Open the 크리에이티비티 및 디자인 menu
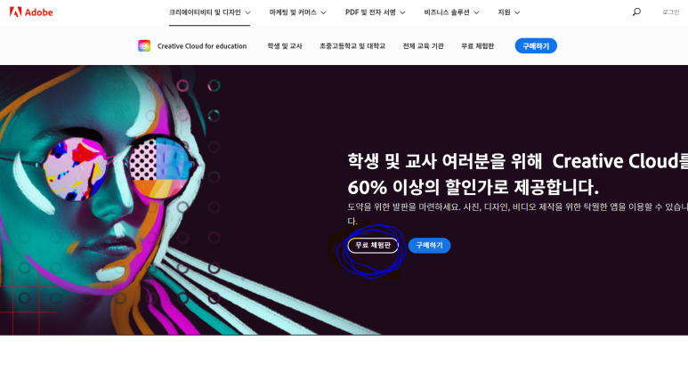688x365 pixels. (205, 12)
